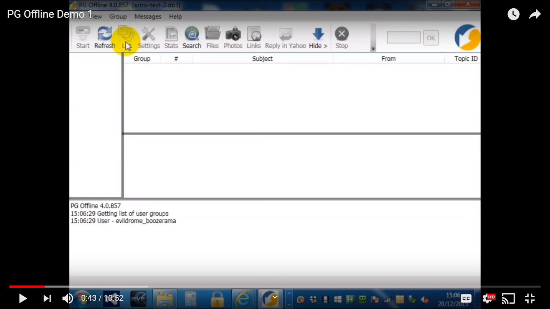Click the OK button in toolbar
Screen dimensions: 550x309
click(431, 38)
